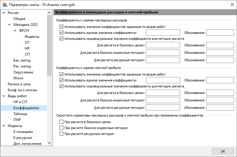Open Таблица under Виды работ

click(20, 114)
